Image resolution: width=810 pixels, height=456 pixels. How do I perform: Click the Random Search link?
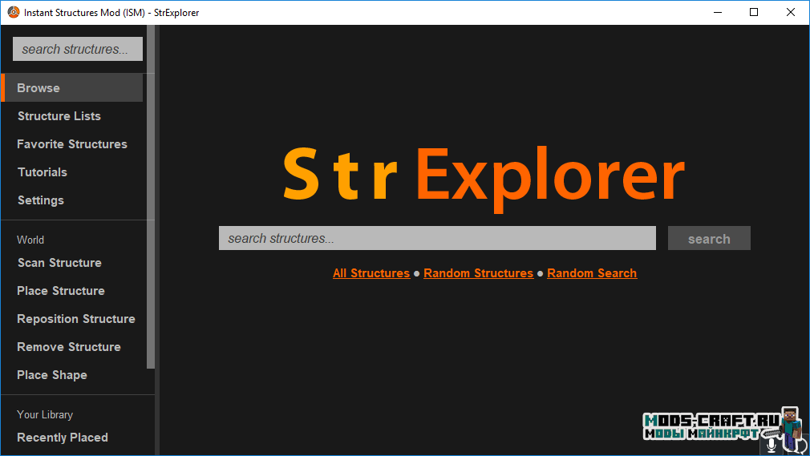(592, 273)
